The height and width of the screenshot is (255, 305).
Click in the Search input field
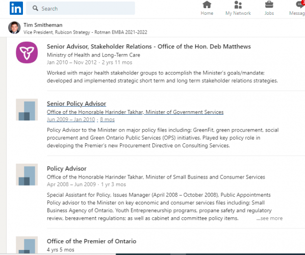[x=81, y=8]
